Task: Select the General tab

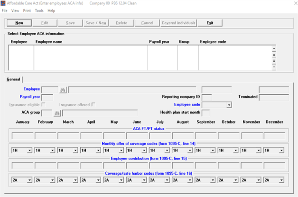Action: coord(13,79)
